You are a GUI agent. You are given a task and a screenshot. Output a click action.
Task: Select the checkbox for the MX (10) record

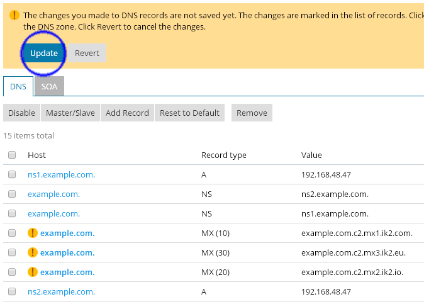point(12,233)
